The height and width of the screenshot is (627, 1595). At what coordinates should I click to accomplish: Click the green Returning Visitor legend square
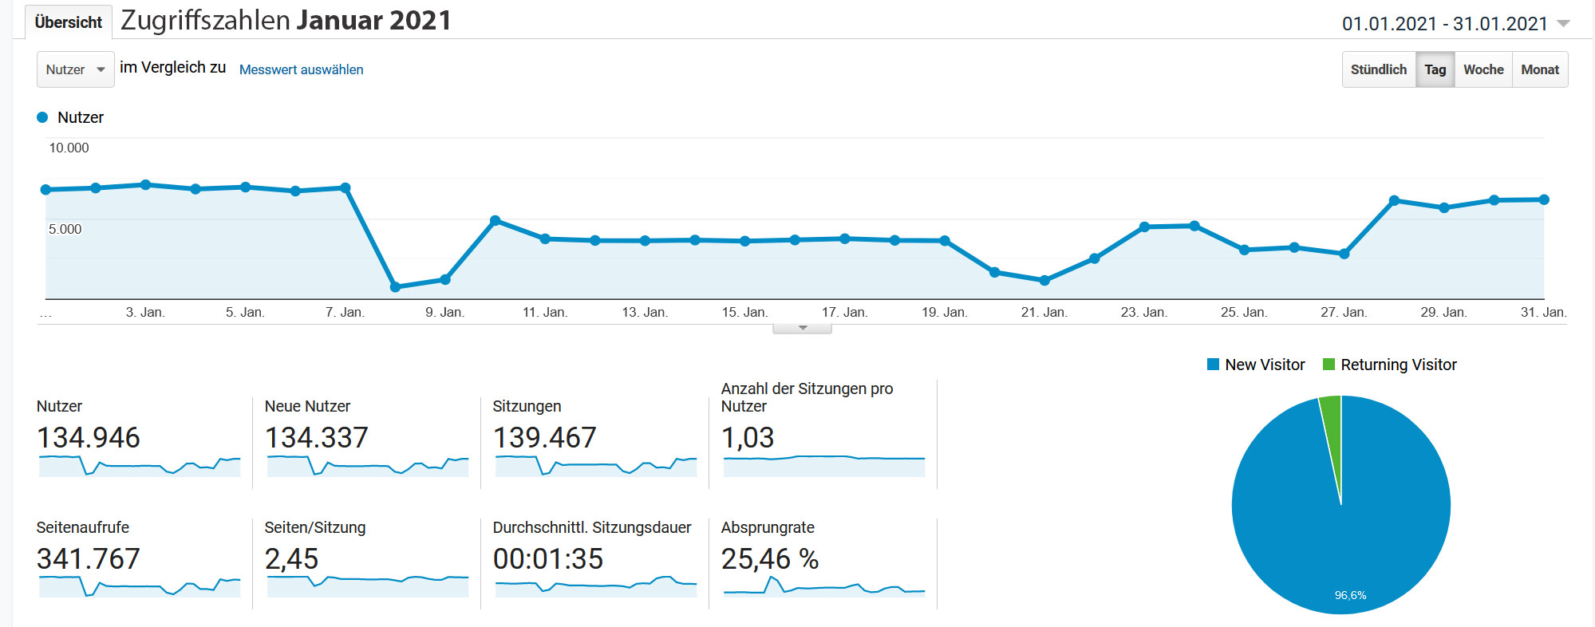coord(1329,365)
